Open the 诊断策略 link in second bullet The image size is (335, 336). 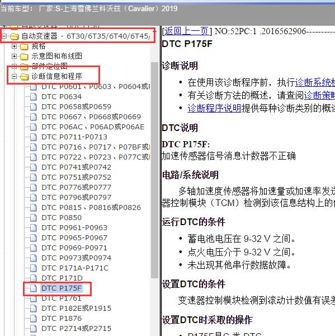[319, 95]
